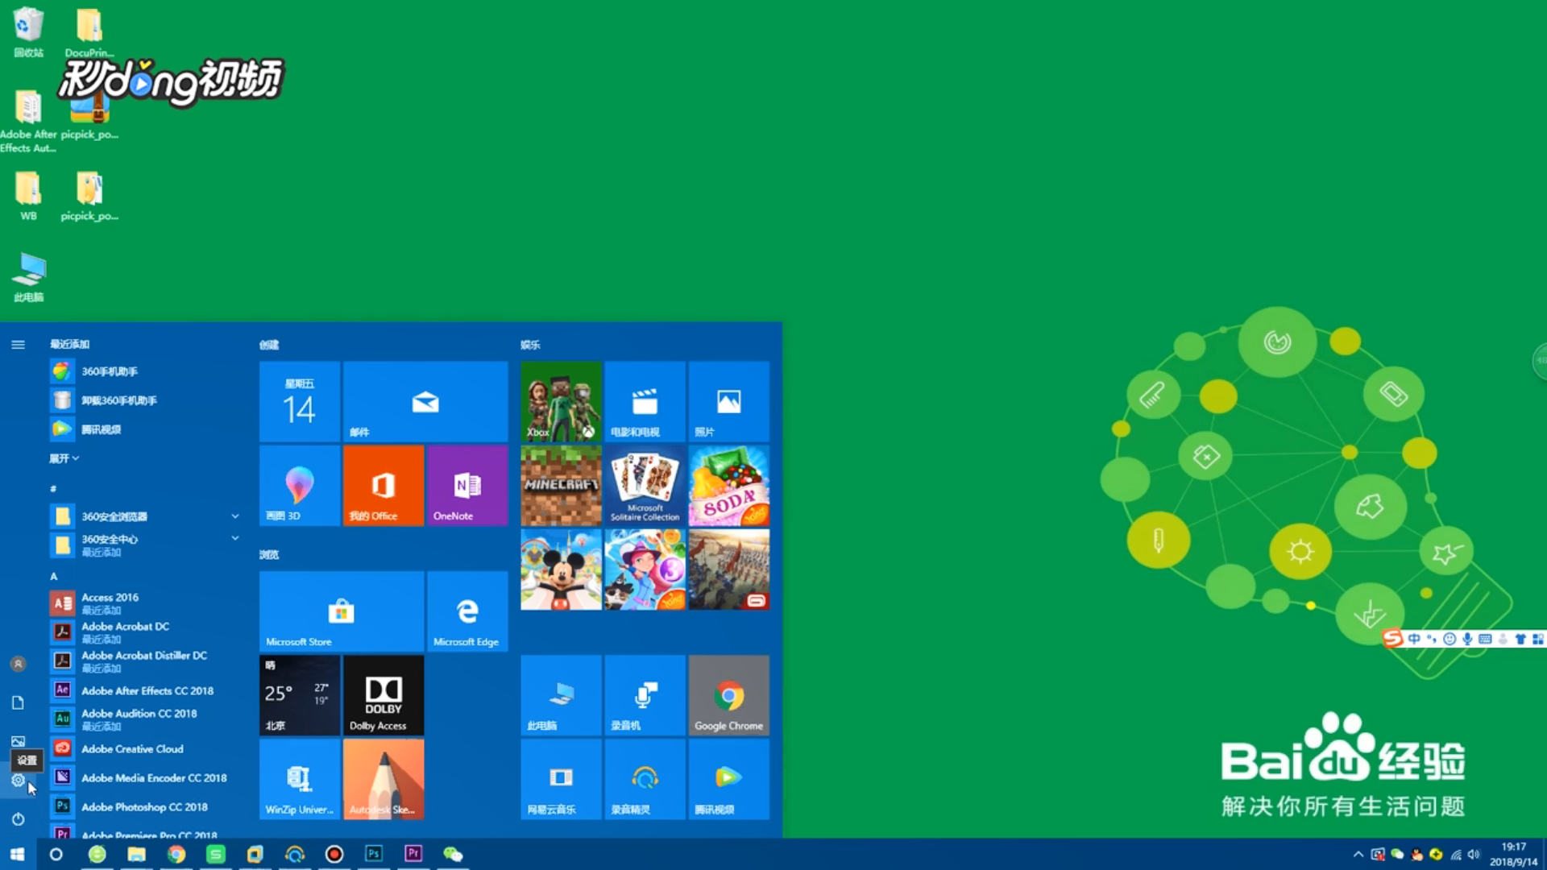Expand the 展开 recently added list
Screen dimensions: 1547x870
coord(64,458)
